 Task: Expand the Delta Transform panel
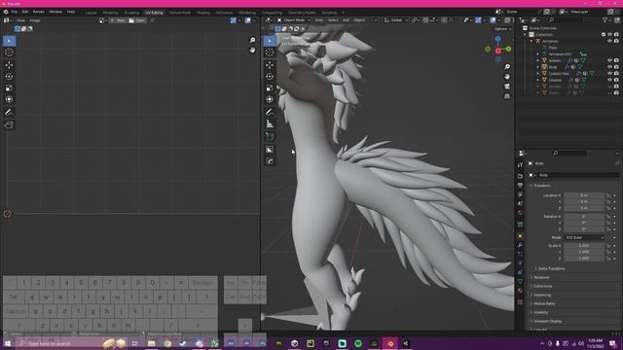click(x=551, y=268)
